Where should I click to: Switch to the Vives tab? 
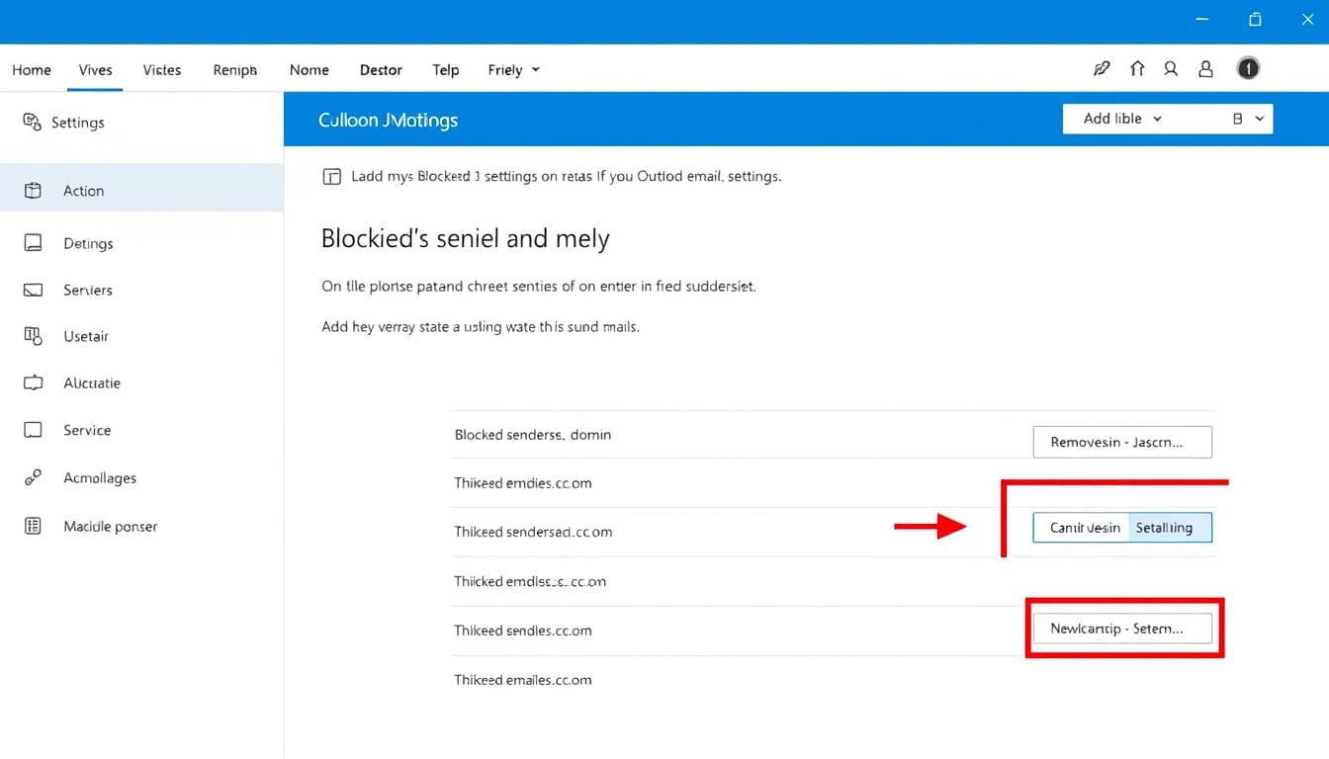[96, 70]
